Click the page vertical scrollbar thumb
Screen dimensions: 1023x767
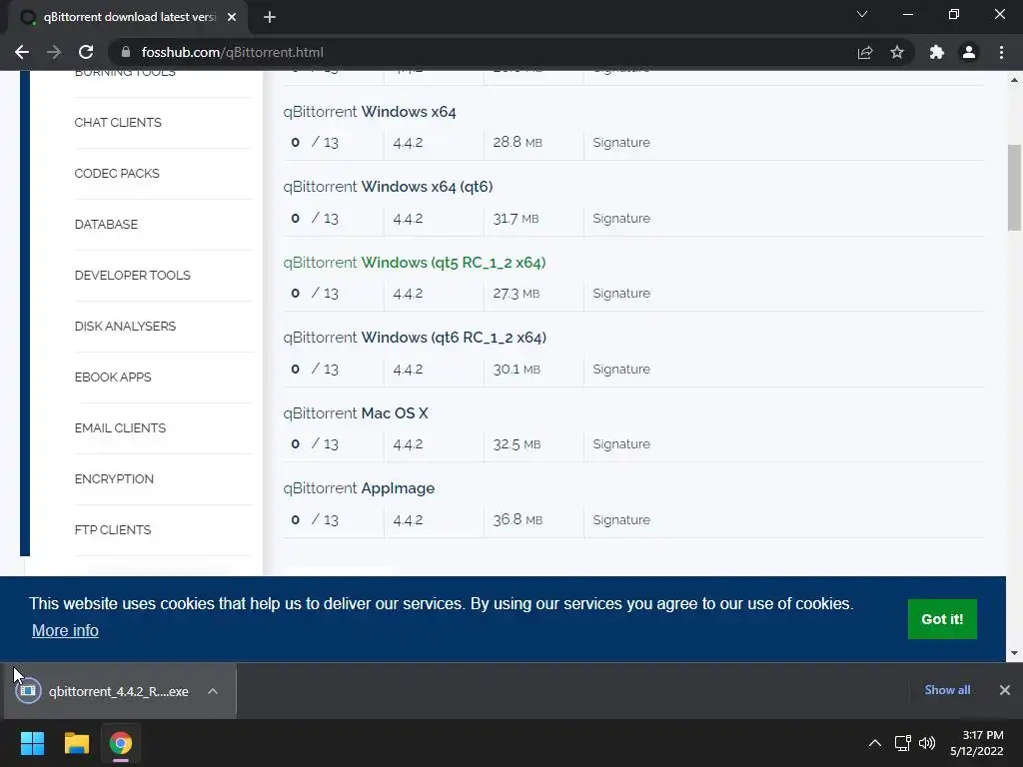(1014, 187)
